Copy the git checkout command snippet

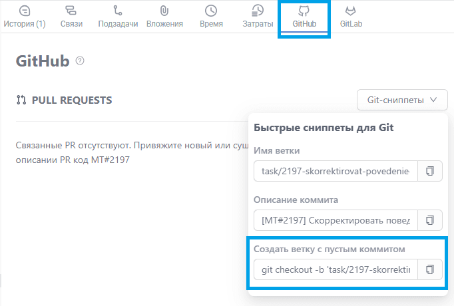click(430, 269)
